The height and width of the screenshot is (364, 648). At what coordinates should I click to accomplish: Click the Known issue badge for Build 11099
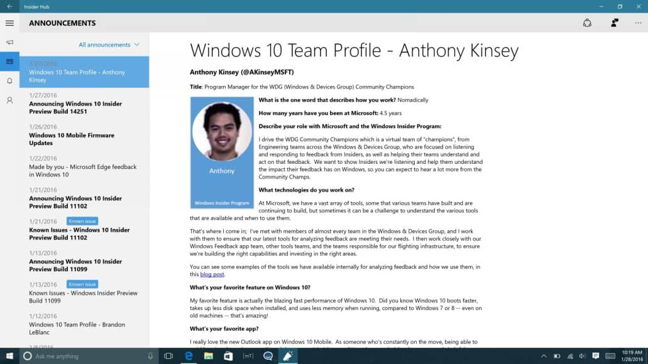(82, 284)
